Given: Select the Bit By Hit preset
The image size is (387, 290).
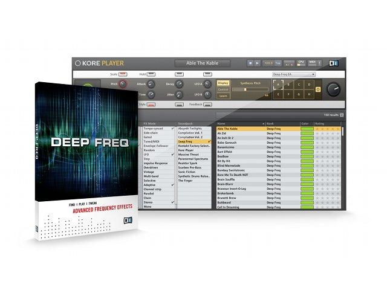Looking at the screenshot, I should coord(279,161).
